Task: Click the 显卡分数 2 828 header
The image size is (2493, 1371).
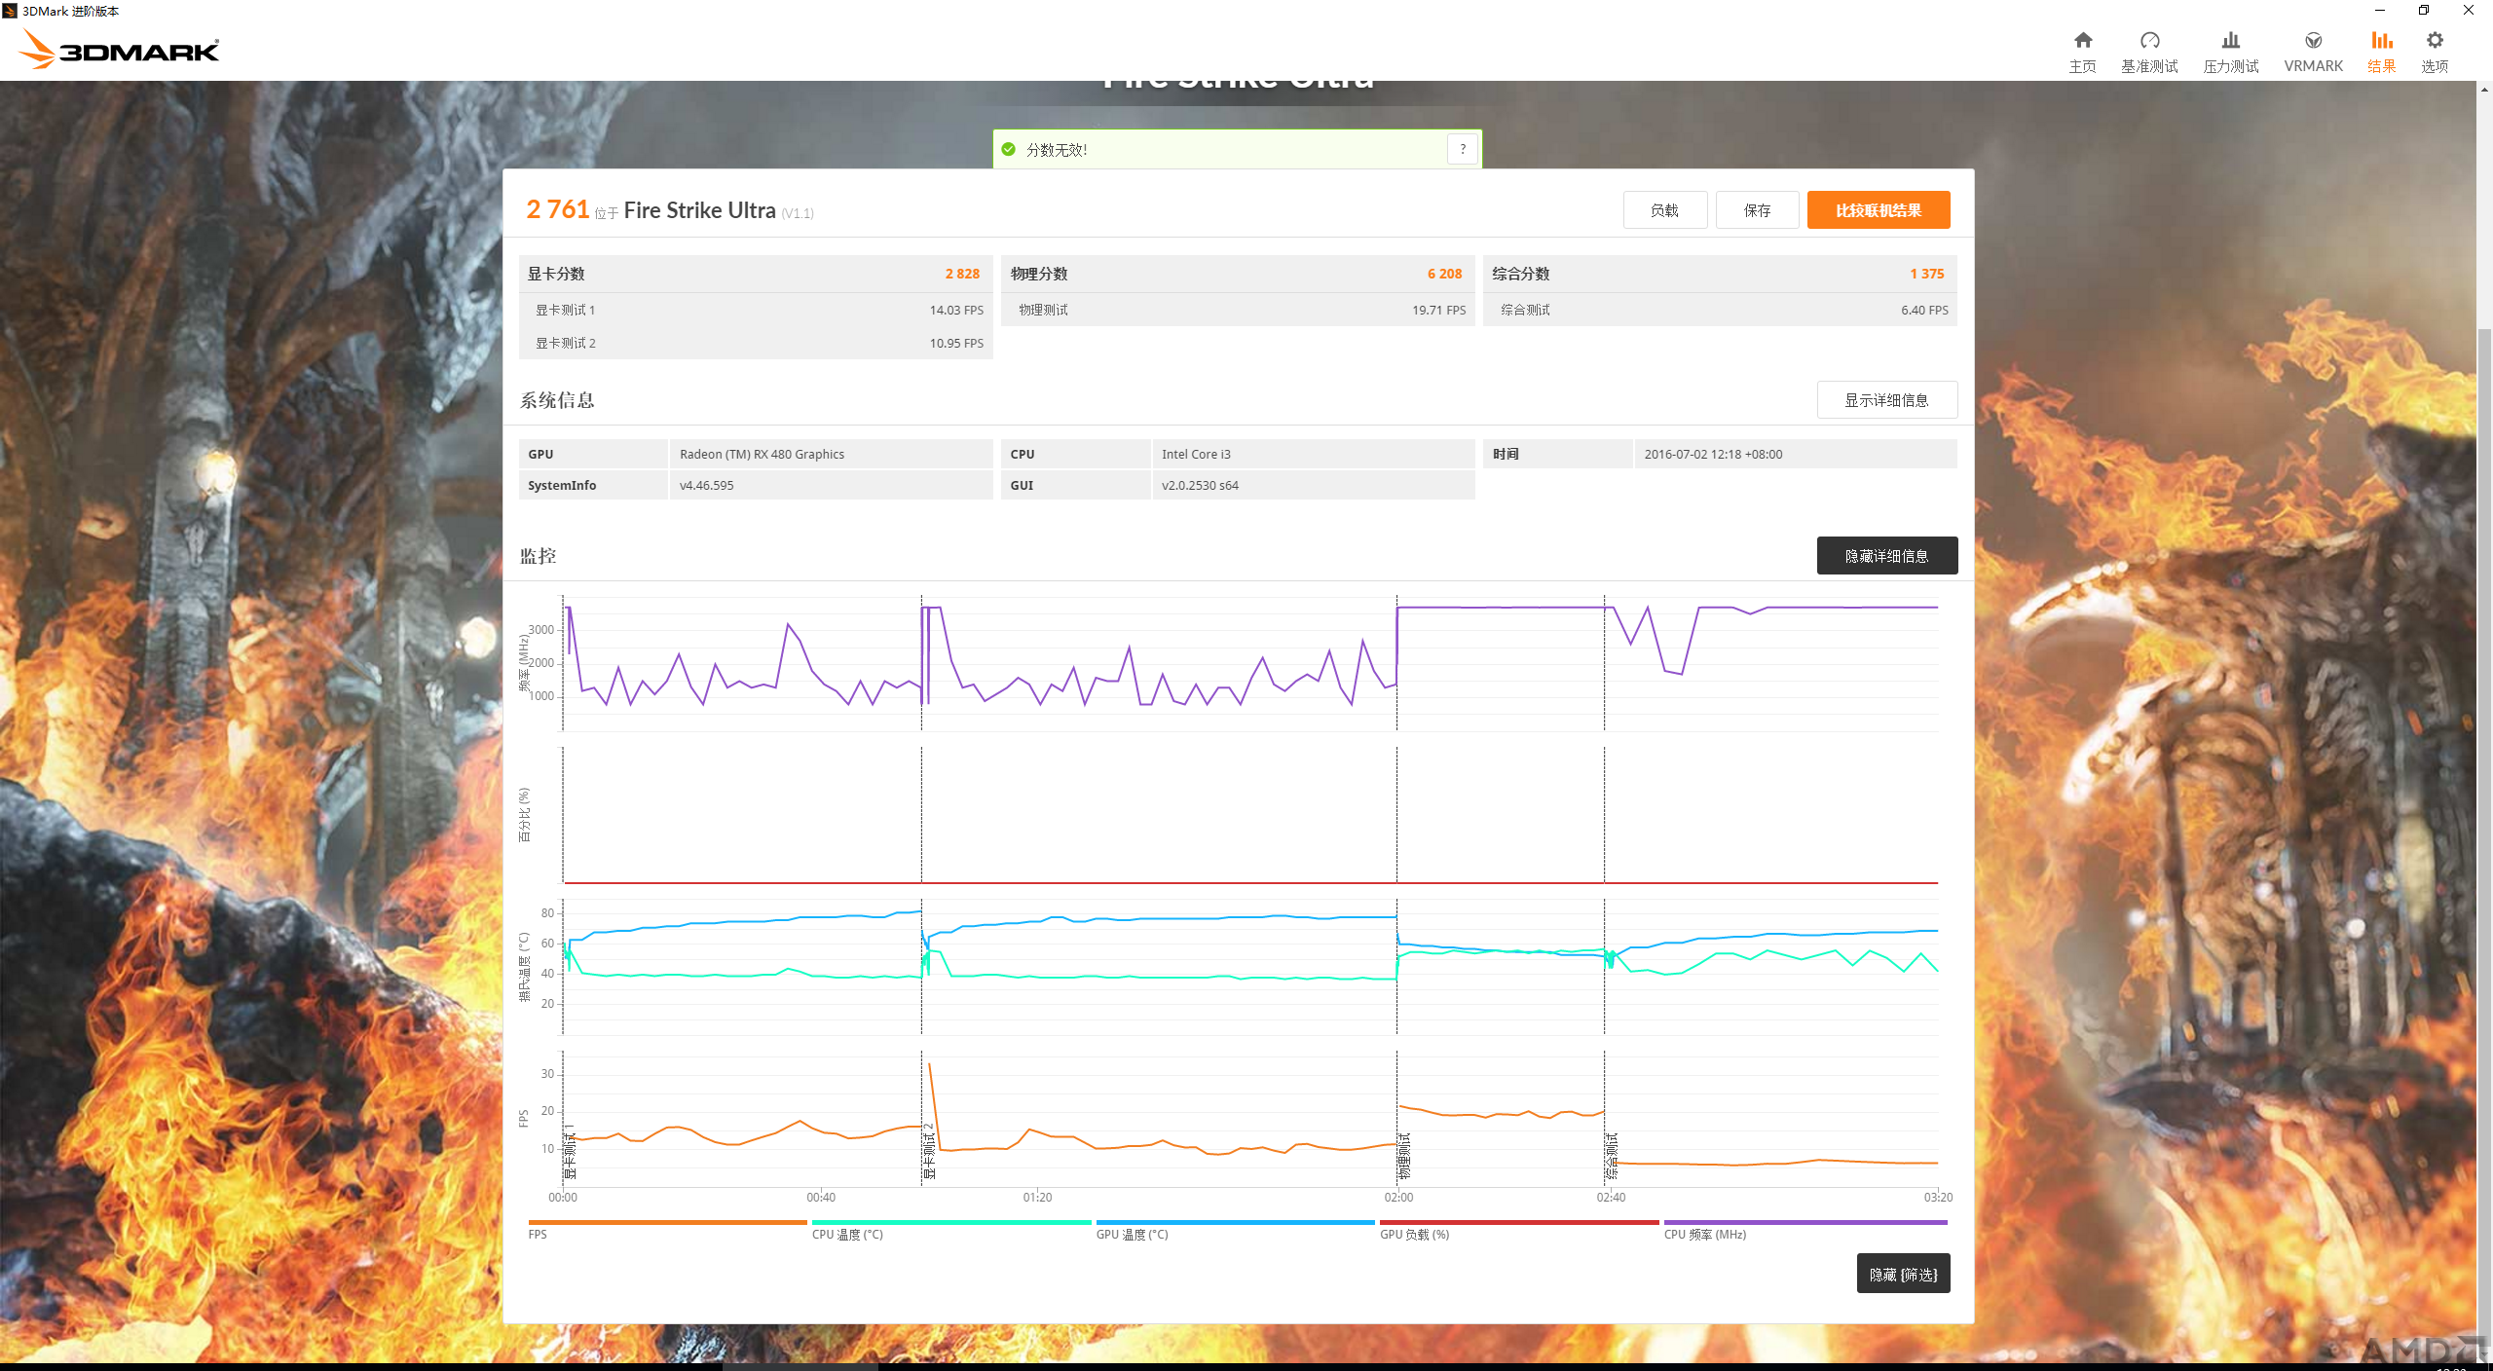Action: click(756, 274)
